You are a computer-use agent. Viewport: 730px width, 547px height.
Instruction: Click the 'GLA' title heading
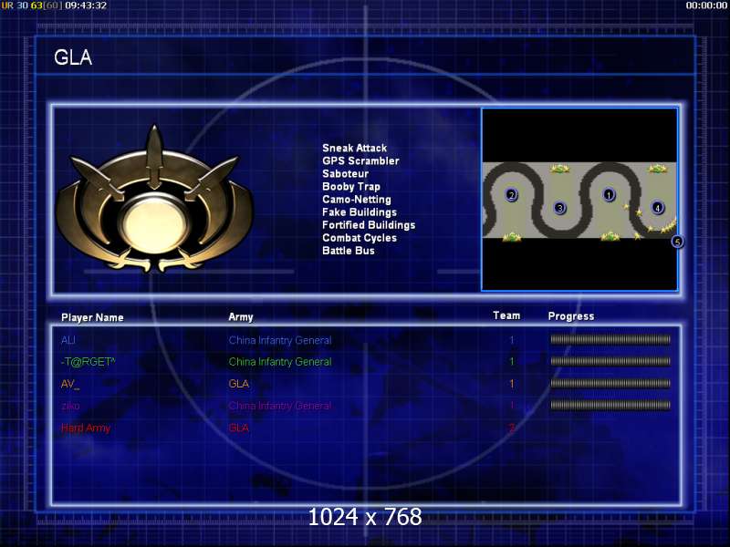(73, 57)
